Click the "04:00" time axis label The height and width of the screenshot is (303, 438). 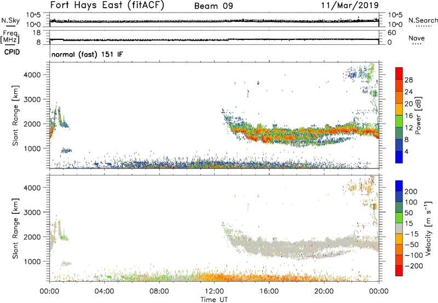(x=104, y=292)
